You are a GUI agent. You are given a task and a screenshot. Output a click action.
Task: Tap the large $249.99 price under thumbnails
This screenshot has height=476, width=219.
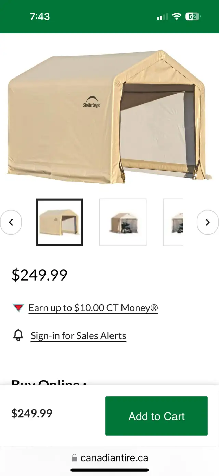pyautogui.click(x=40, y=275)
